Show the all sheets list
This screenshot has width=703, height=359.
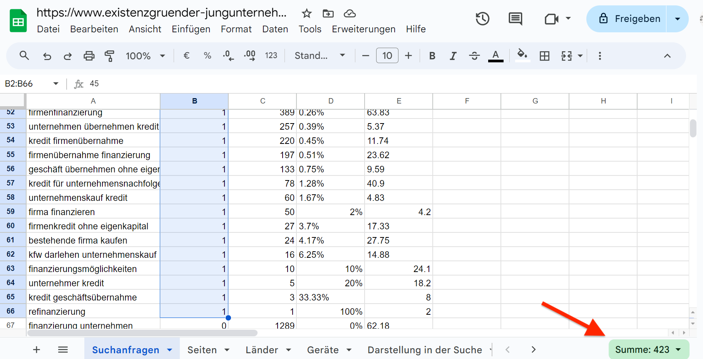[63, 349]
